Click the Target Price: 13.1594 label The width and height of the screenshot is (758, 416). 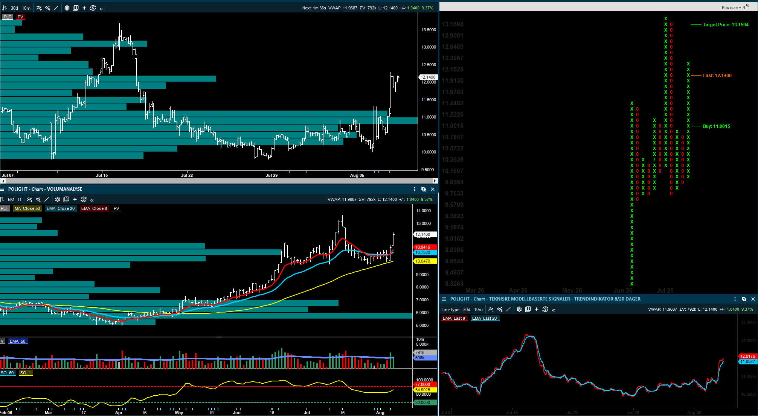(726, 25)
